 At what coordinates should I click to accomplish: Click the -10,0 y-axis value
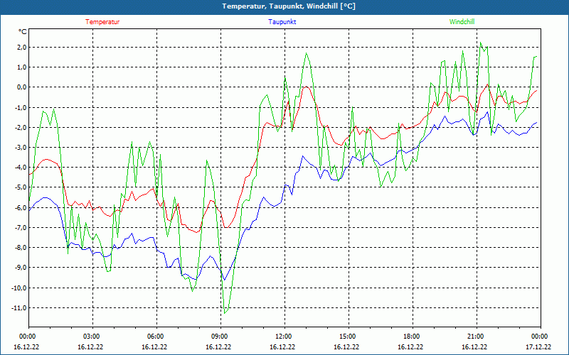19,288
